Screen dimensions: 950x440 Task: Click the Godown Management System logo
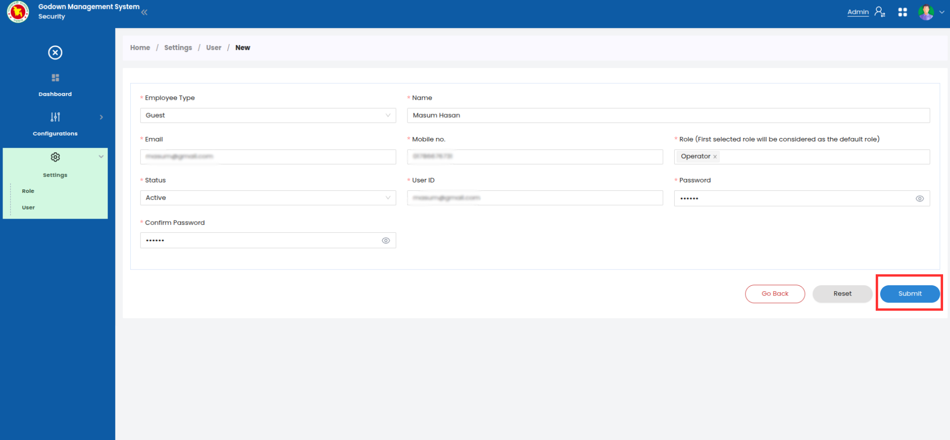[18, 11]
